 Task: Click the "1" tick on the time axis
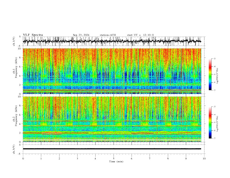pyautogui.click(x=41, y=159)
